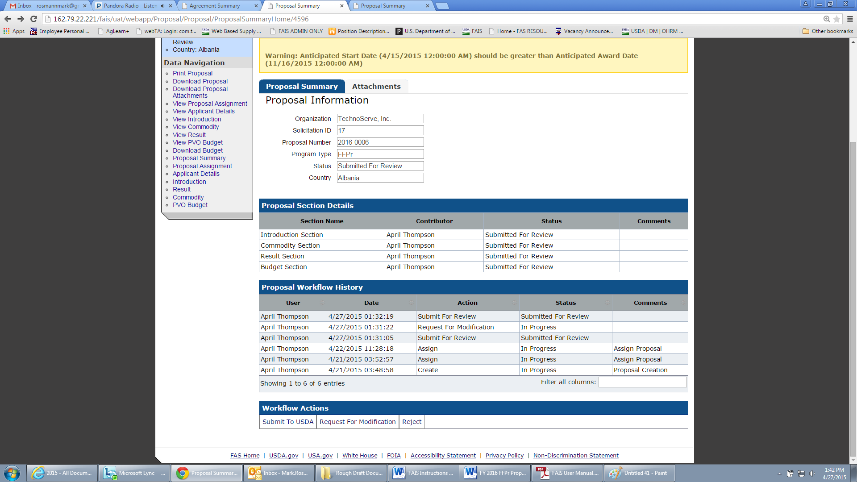Mute the Pandora Radio tab speaker icon
The image size is (857, 482).
coord(163,6)
